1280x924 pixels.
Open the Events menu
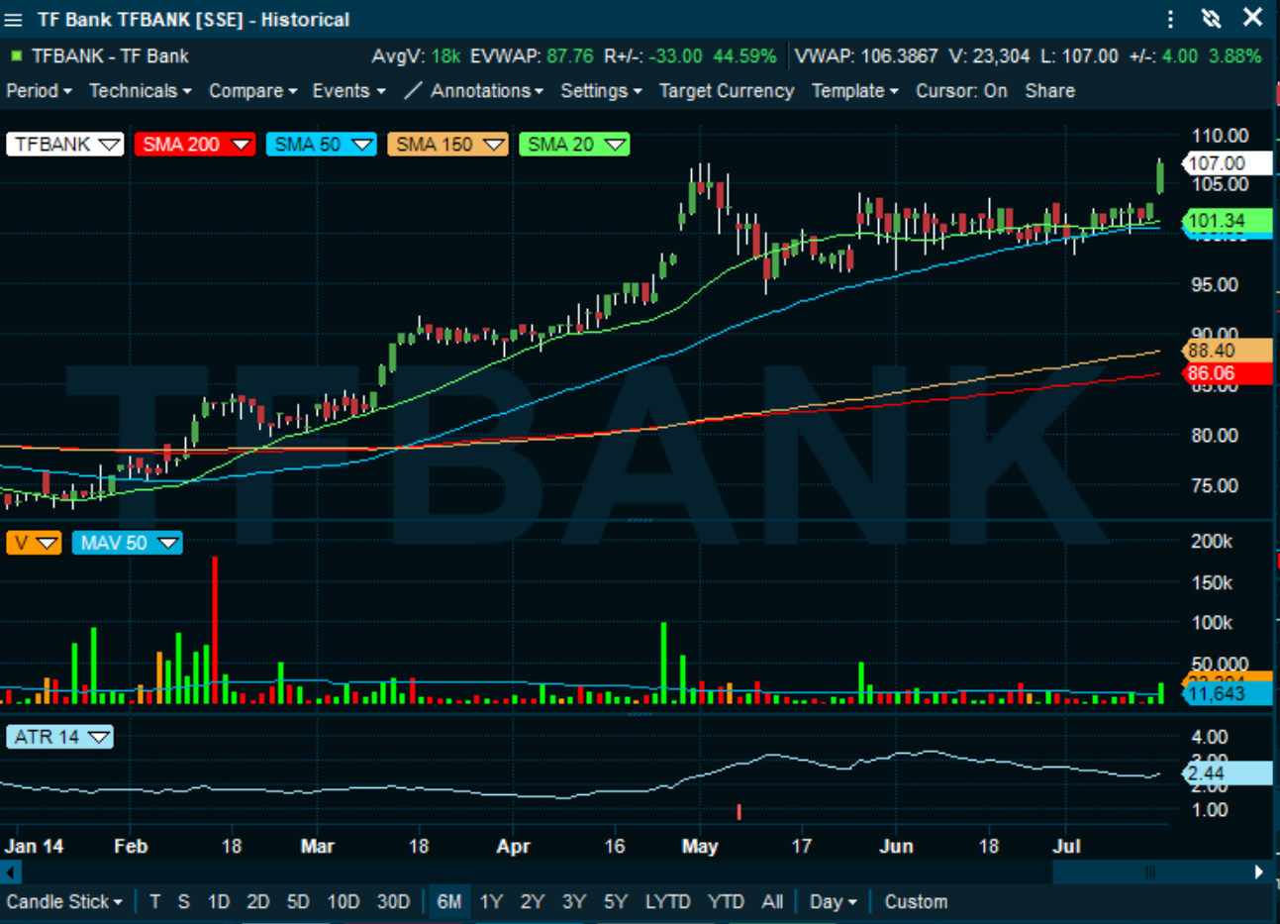tap(348, 91)
